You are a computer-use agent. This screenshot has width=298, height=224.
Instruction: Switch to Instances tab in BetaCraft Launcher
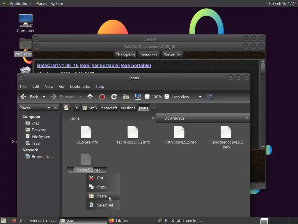[149, 55]
